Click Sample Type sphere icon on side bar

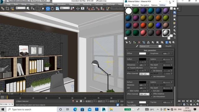pos(175,9)
